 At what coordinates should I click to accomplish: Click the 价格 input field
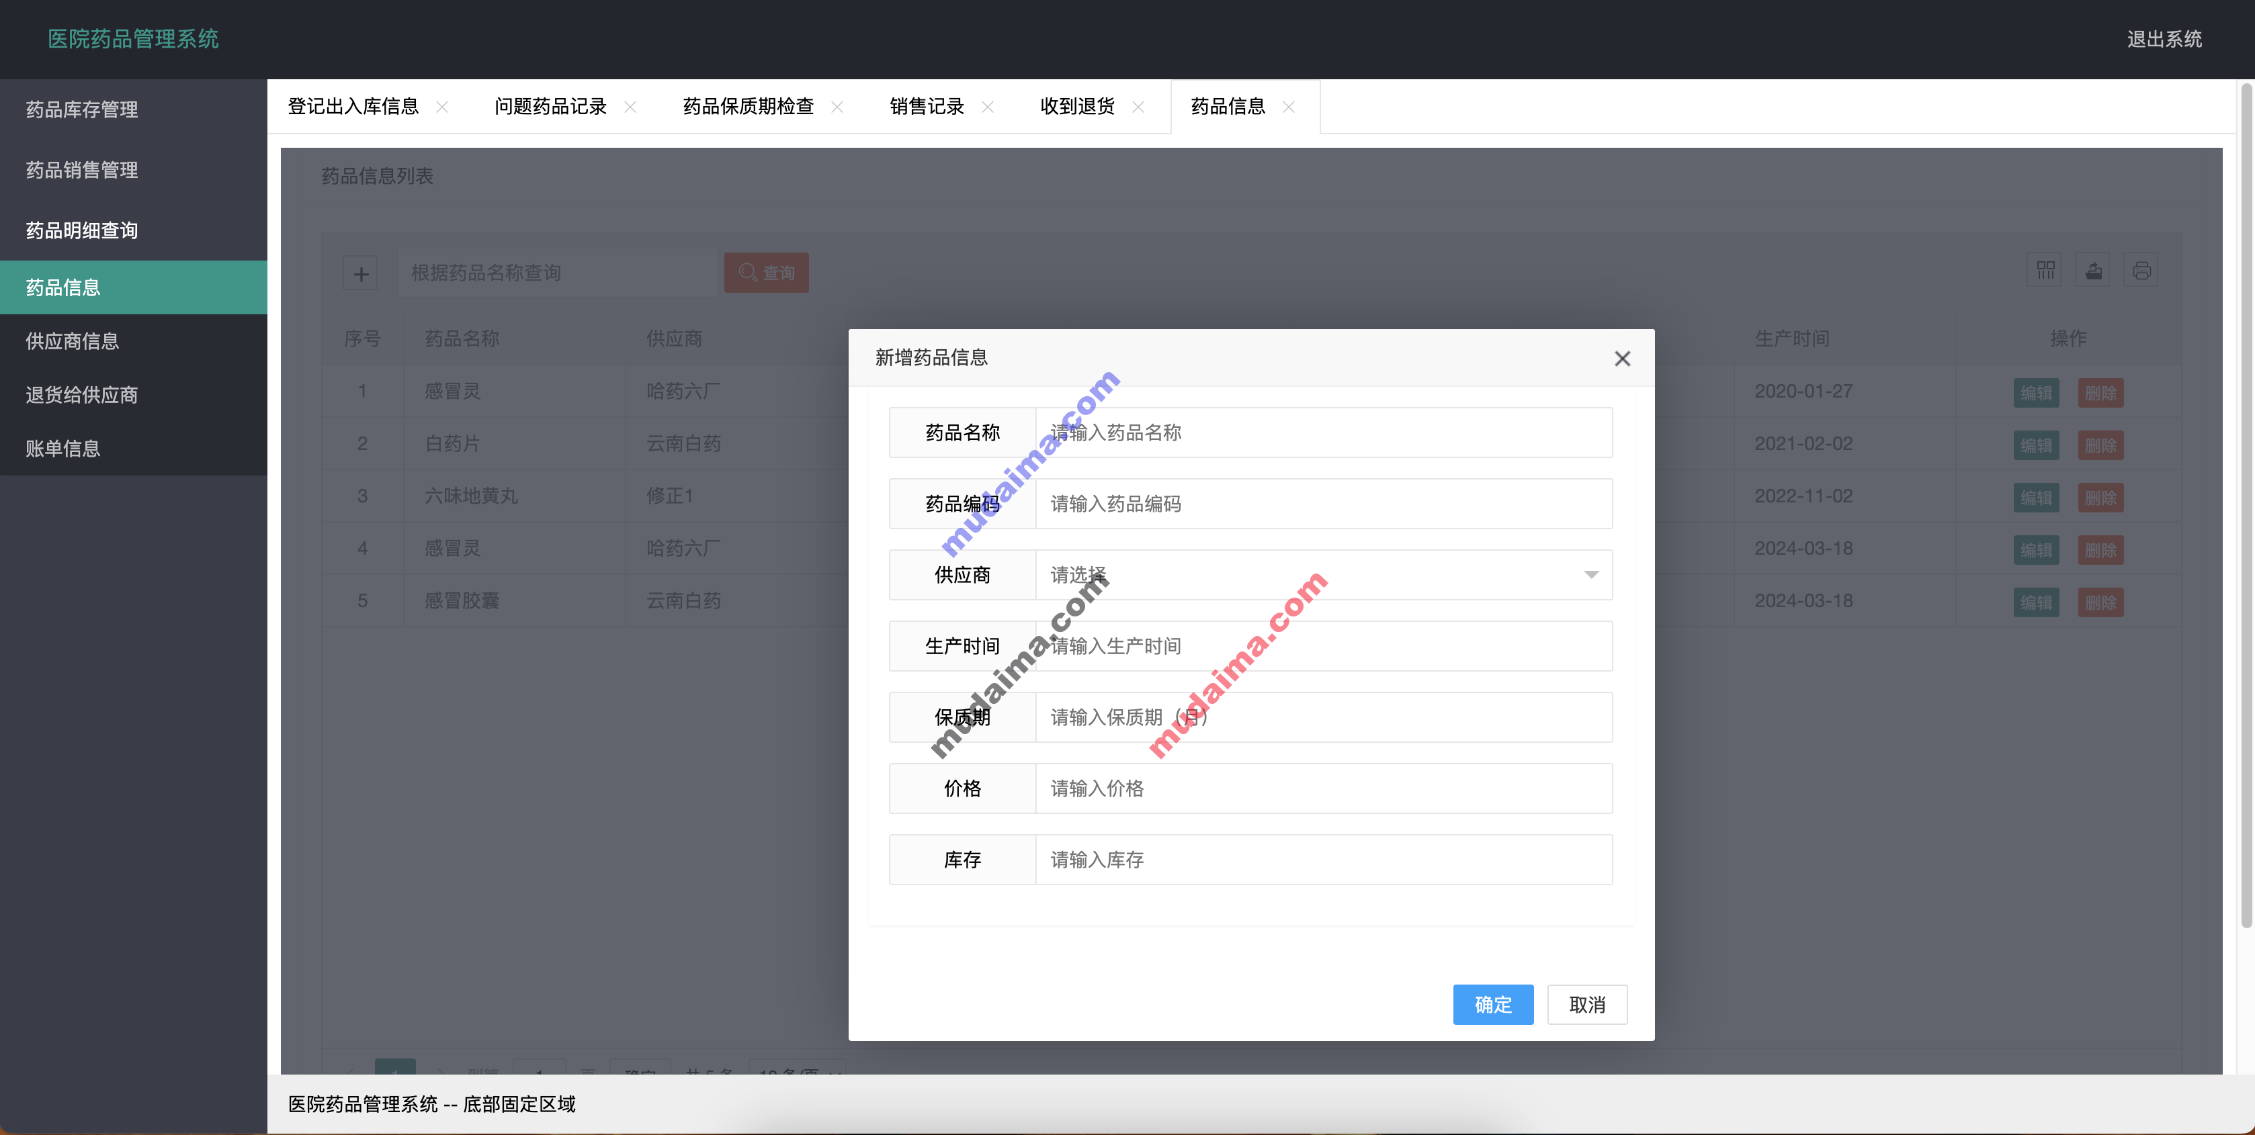pyautogui.click(x=1324, y=788)
